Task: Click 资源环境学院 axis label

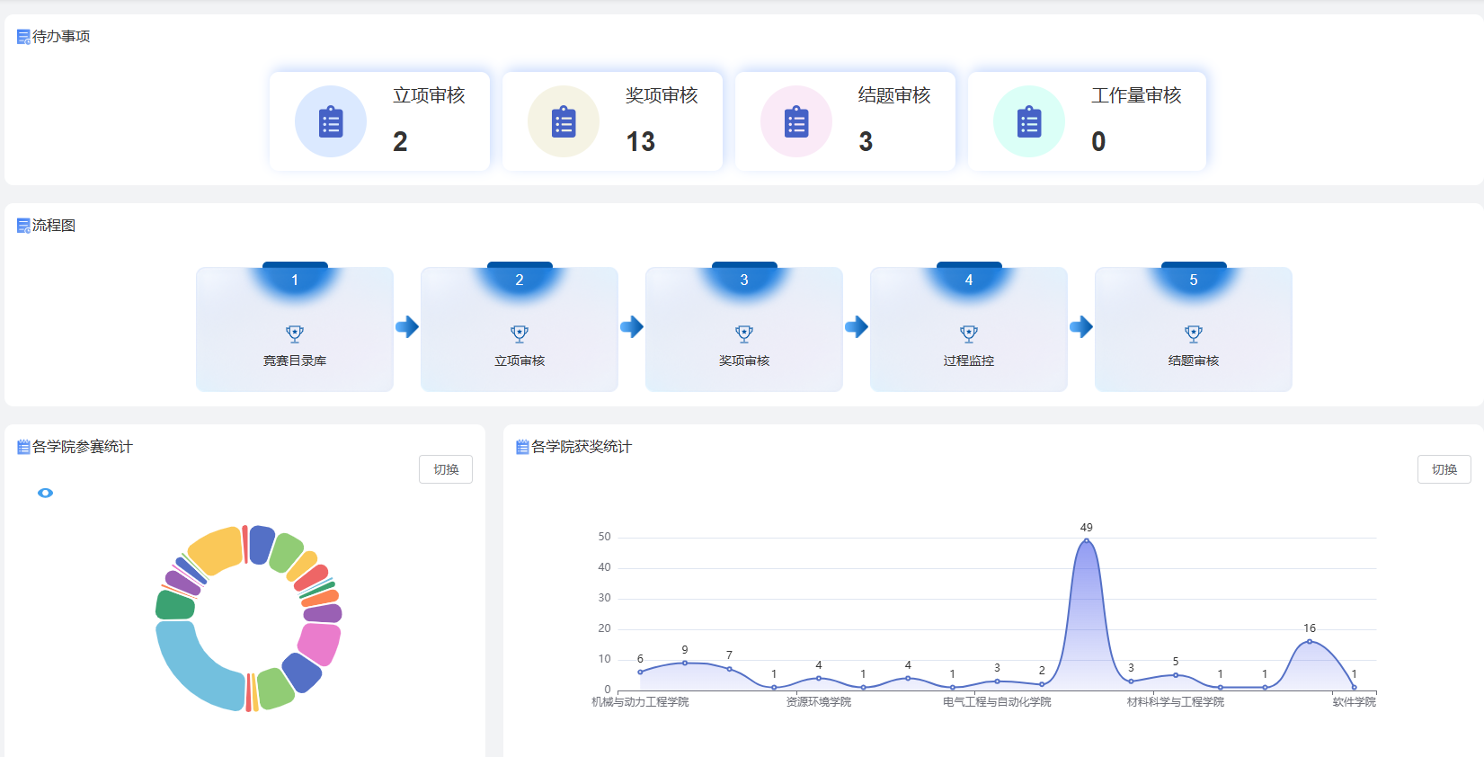Action: pos(819,701)
